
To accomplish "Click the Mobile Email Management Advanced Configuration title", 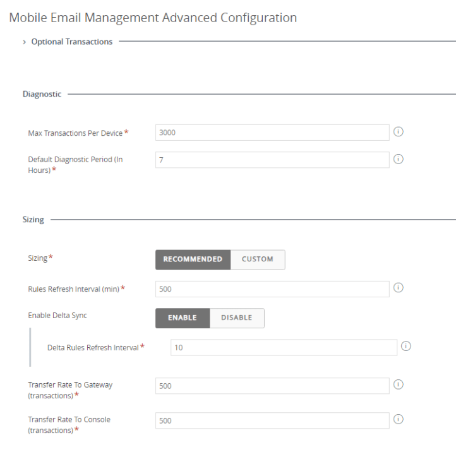I will coord(153,18).
